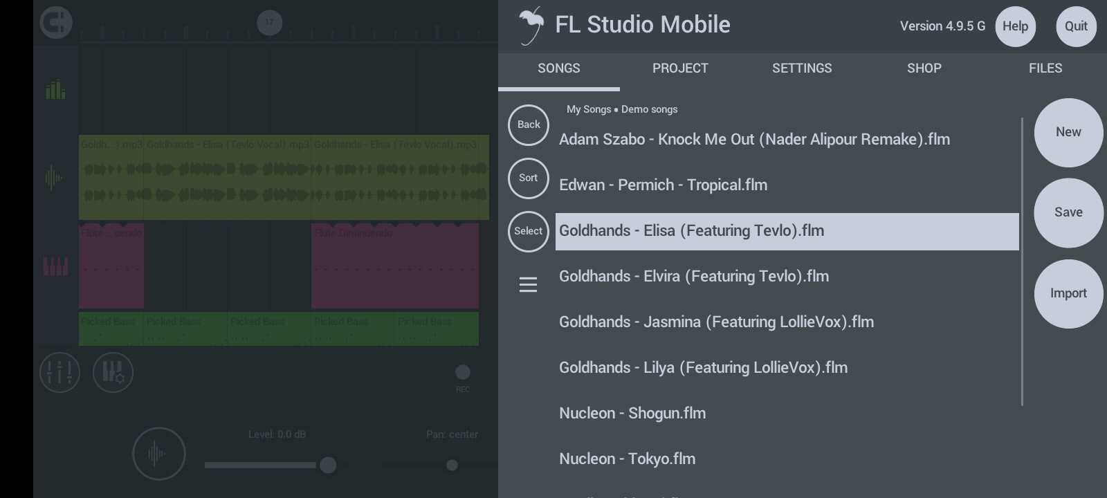Toggle the REC record button
This screenshot has width=1107, height=498.
(463, 373)
